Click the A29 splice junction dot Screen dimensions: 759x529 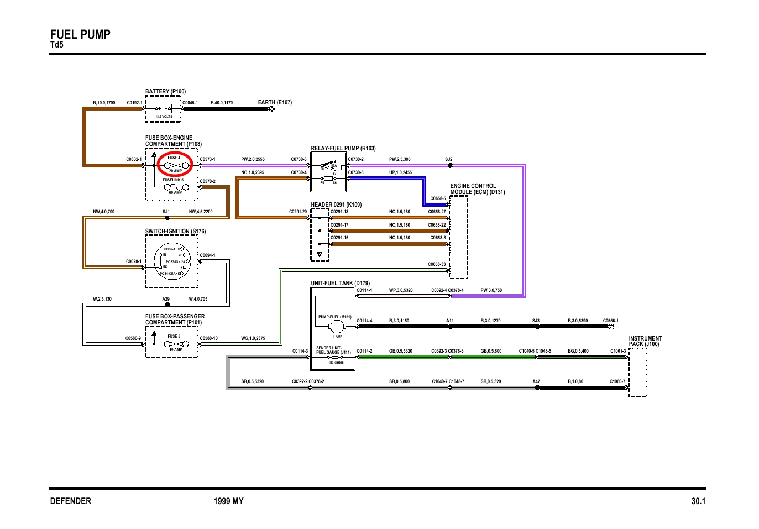point(167,305)
